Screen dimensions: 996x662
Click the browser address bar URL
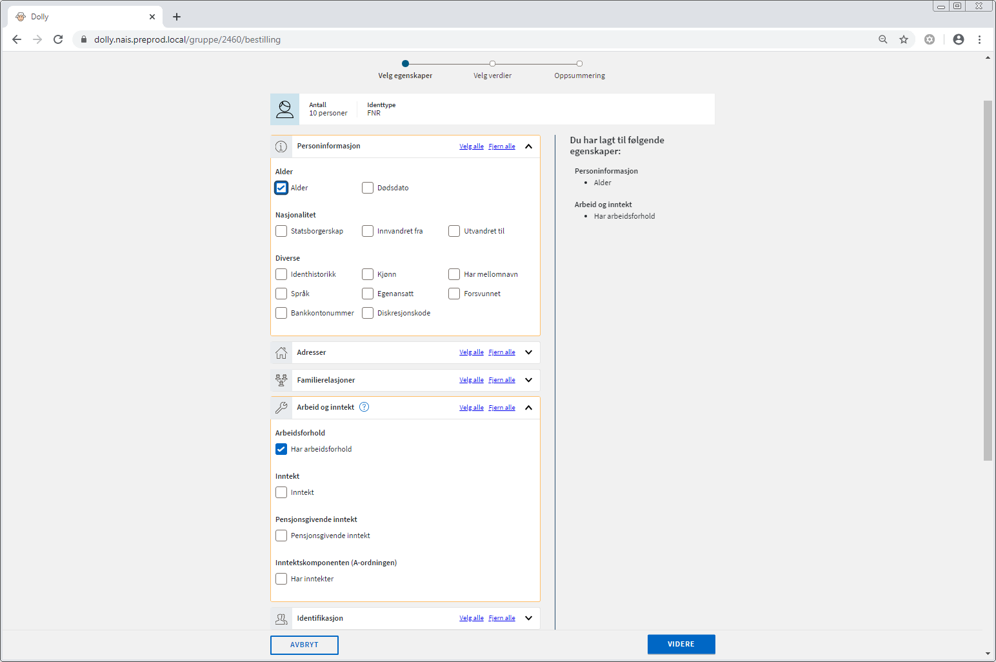[x=187, y=39]
